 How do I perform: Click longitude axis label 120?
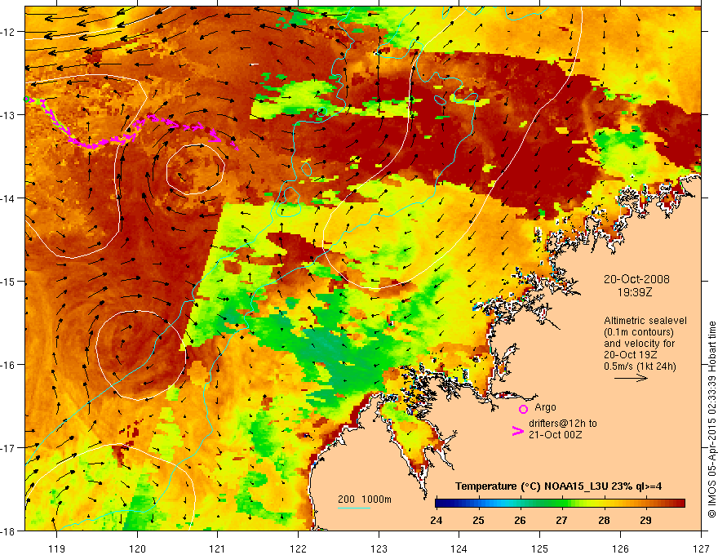click(x=137, y=548)
